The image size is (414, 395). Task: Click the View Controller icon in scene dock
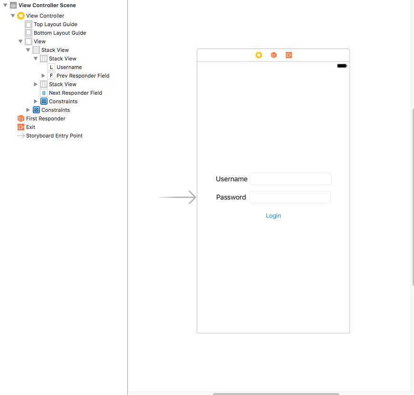click(x=259, y=55)
